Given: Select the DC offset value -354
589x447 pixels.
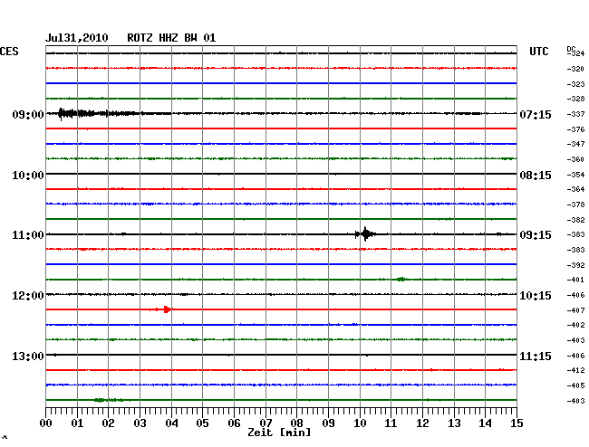Looking at the screenshot, I should point(575,175).
